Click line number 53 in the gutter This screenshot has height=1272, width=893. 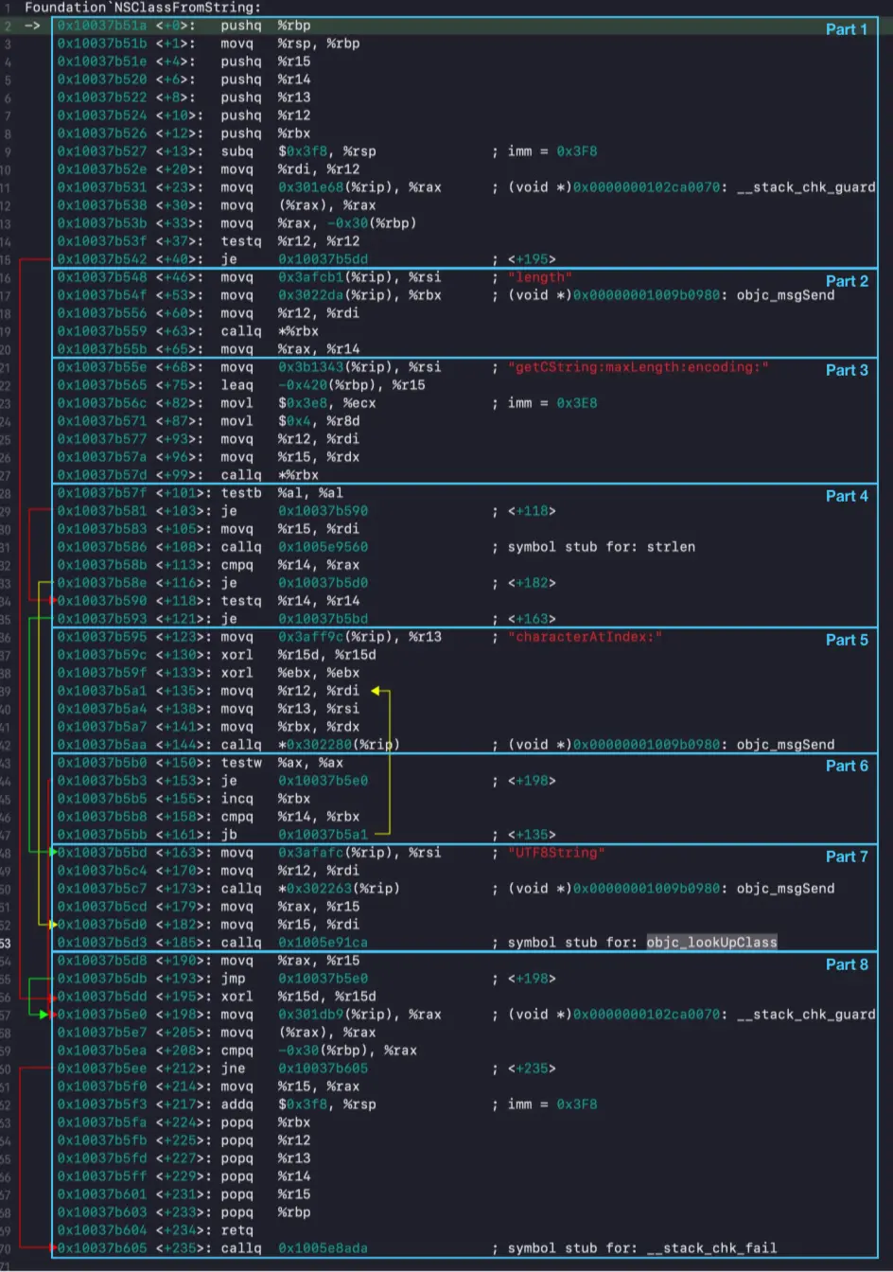6,943
